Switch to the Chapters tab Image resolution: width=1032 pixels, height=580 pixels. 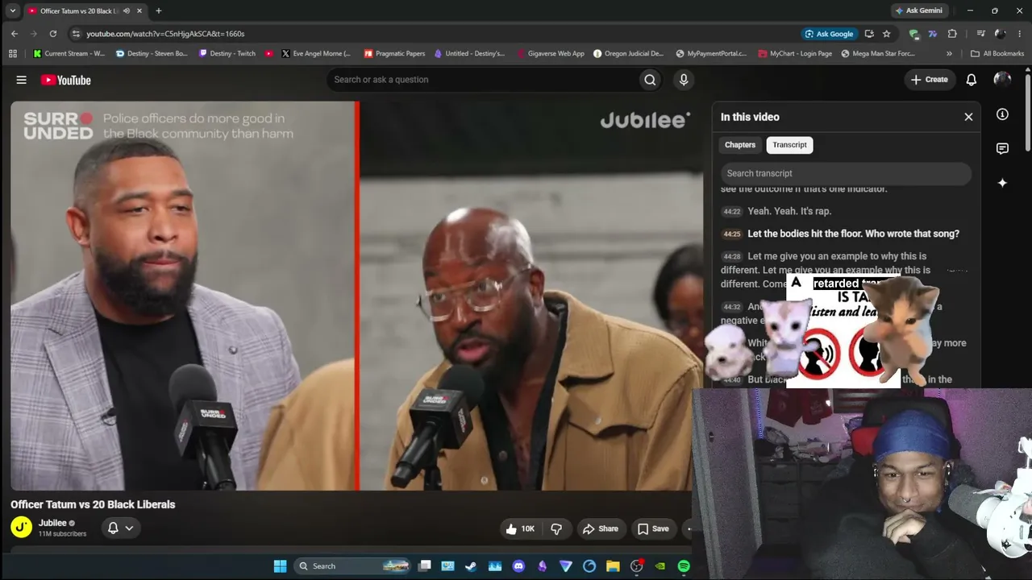pyautogui.click(x=740, y=145)
